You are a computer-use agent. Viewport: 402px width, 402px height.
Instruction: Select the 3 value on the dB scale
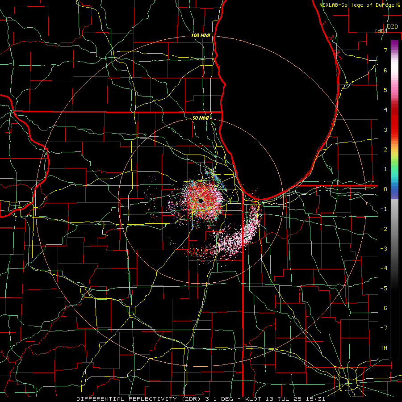pos(385,130)
